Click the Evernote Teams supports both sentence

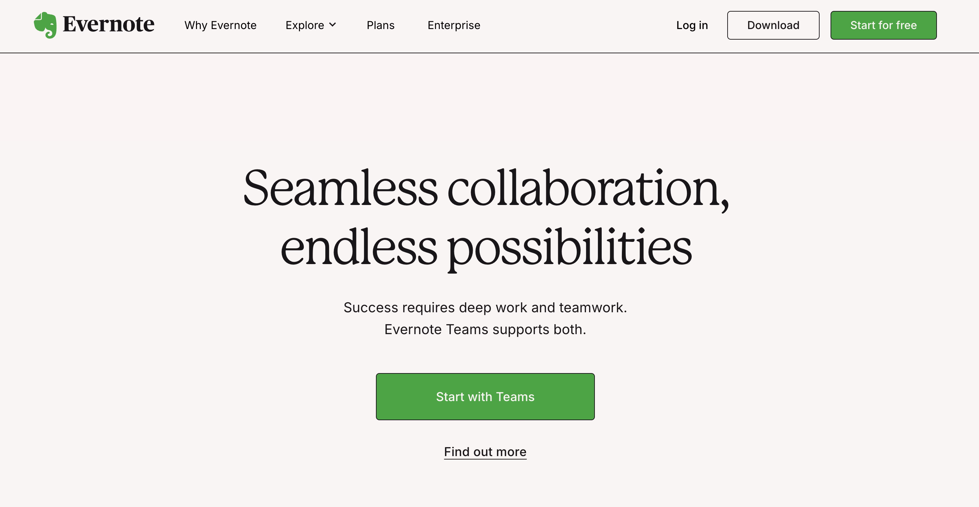tap(485, 329)
